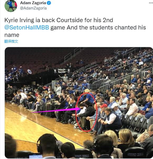Click the words Kyrie Irving in tweet
153x159 pixels.
click(19, 20)
